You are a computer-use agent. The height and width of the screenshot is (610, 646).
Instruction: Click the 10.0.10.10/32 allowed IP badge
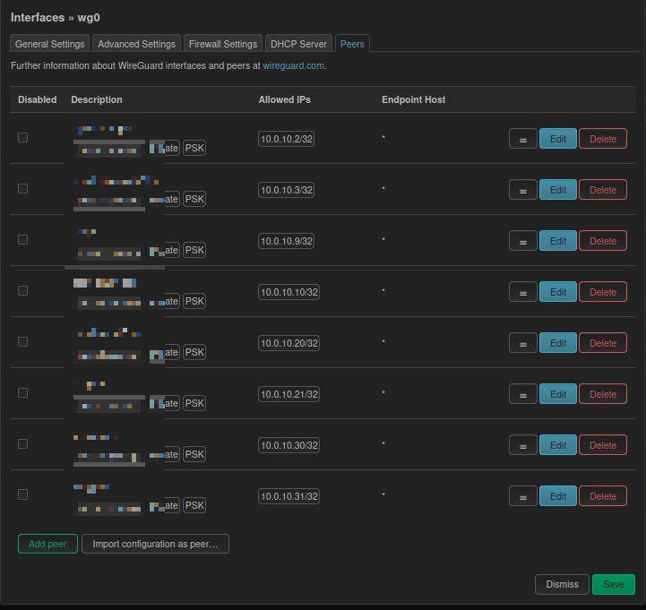(289, 292)
